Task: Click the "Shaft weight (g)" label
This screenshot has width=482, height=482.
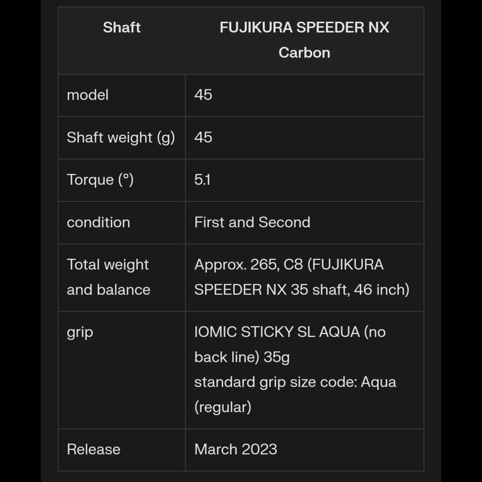Action: [121, 138]
